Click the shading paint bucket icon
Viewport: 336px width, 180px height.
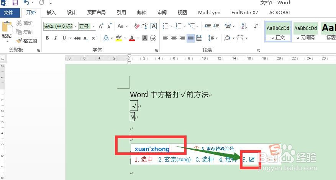(227, 38)
